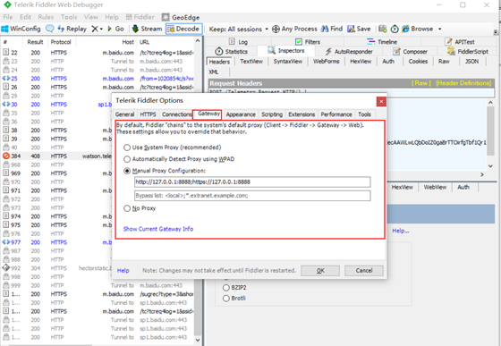
Task: Open Find in toolbar
Action: pyautogui.click(x=332, y=29)
